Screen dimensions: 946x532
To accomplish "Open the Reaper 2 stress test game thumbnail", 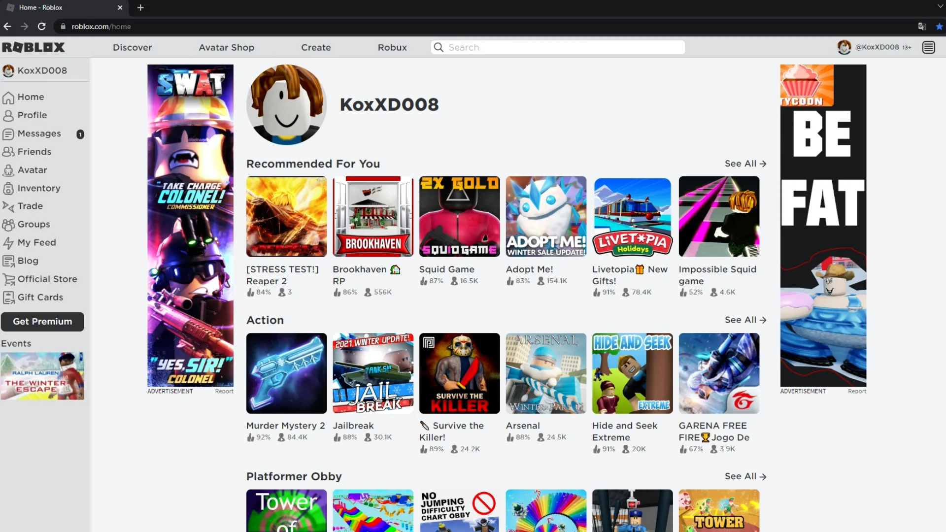I will tap(286, 217).
